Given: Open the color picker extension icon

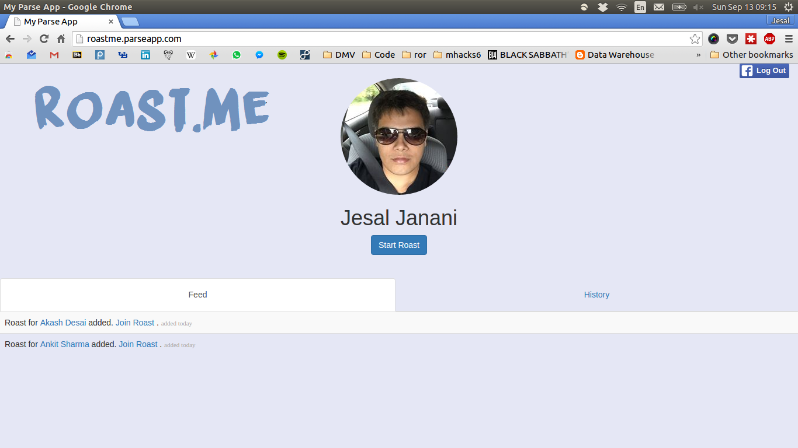Looking at the screenshot, I should [713, 39].
